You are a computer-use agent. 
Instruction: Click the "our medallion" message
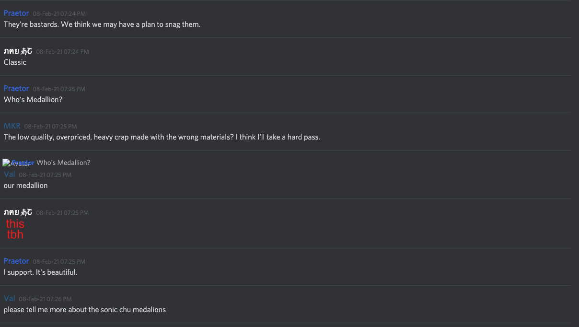(25, 186)
